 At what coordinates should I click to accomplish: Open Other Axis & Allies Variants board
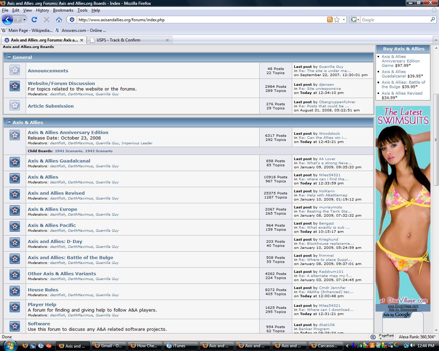pyautogui.click(x=62, y=274)
